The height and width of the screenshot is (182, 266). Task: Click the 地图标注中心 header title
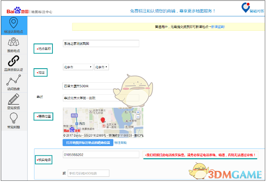point(42,12)
